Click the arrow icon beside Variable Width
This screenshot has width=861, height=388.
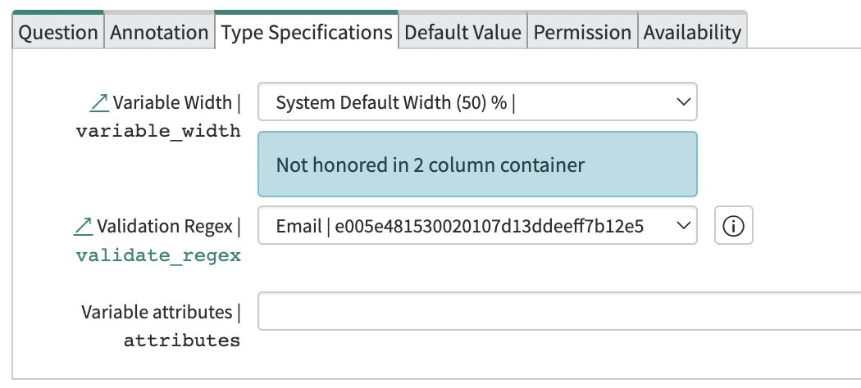point(98,102)
